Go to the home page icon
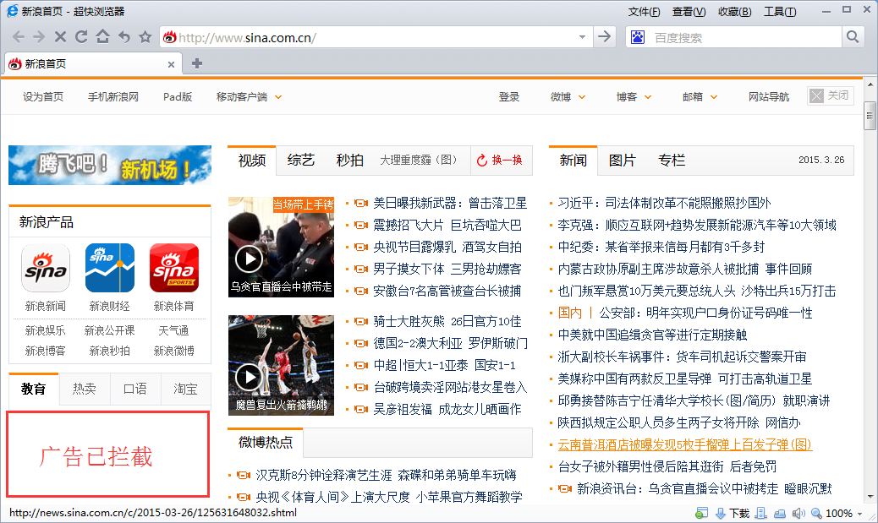 [x=102, y=37]
